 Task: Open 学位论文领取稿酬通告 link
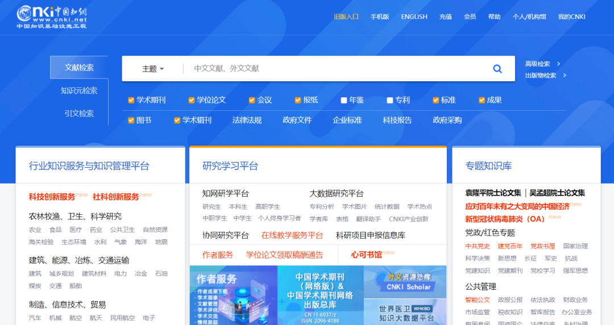click(285, 255)
